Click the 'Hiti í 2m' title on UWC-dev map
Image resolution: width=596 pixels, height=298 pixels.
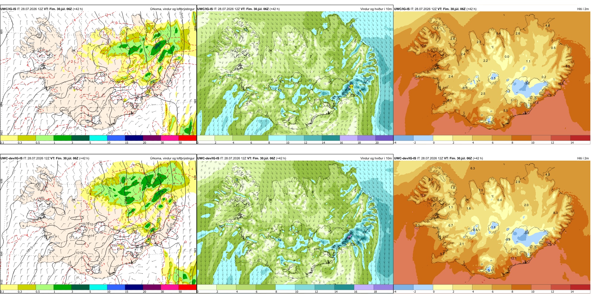coord(583,158)
